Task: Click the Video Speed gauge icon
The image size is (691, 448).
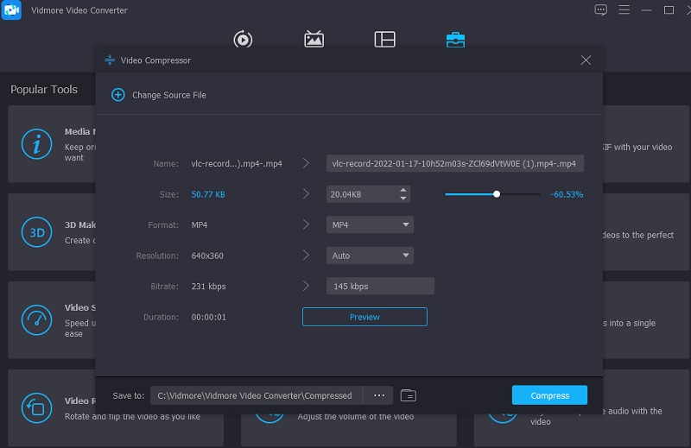Action: click(36, 320)
